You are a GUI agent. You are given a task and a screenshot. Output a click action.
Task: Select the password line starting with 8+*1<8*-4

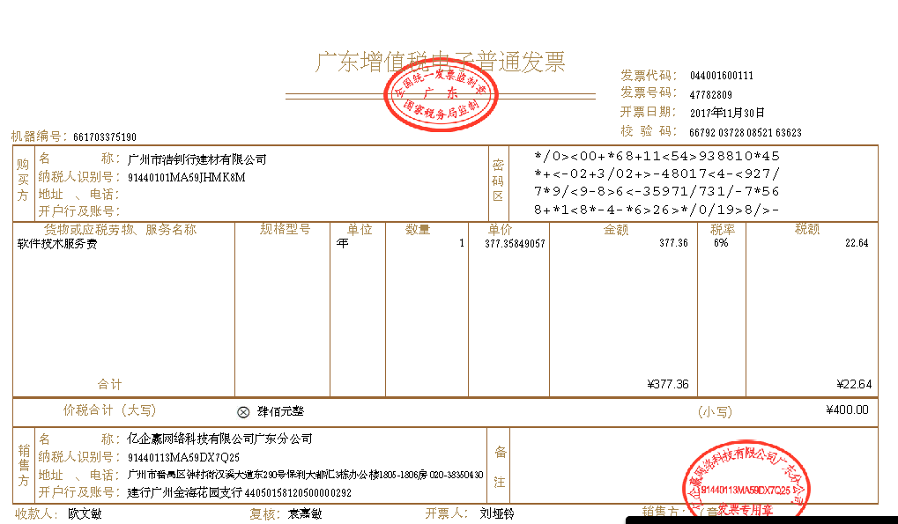tap(657, 210)
